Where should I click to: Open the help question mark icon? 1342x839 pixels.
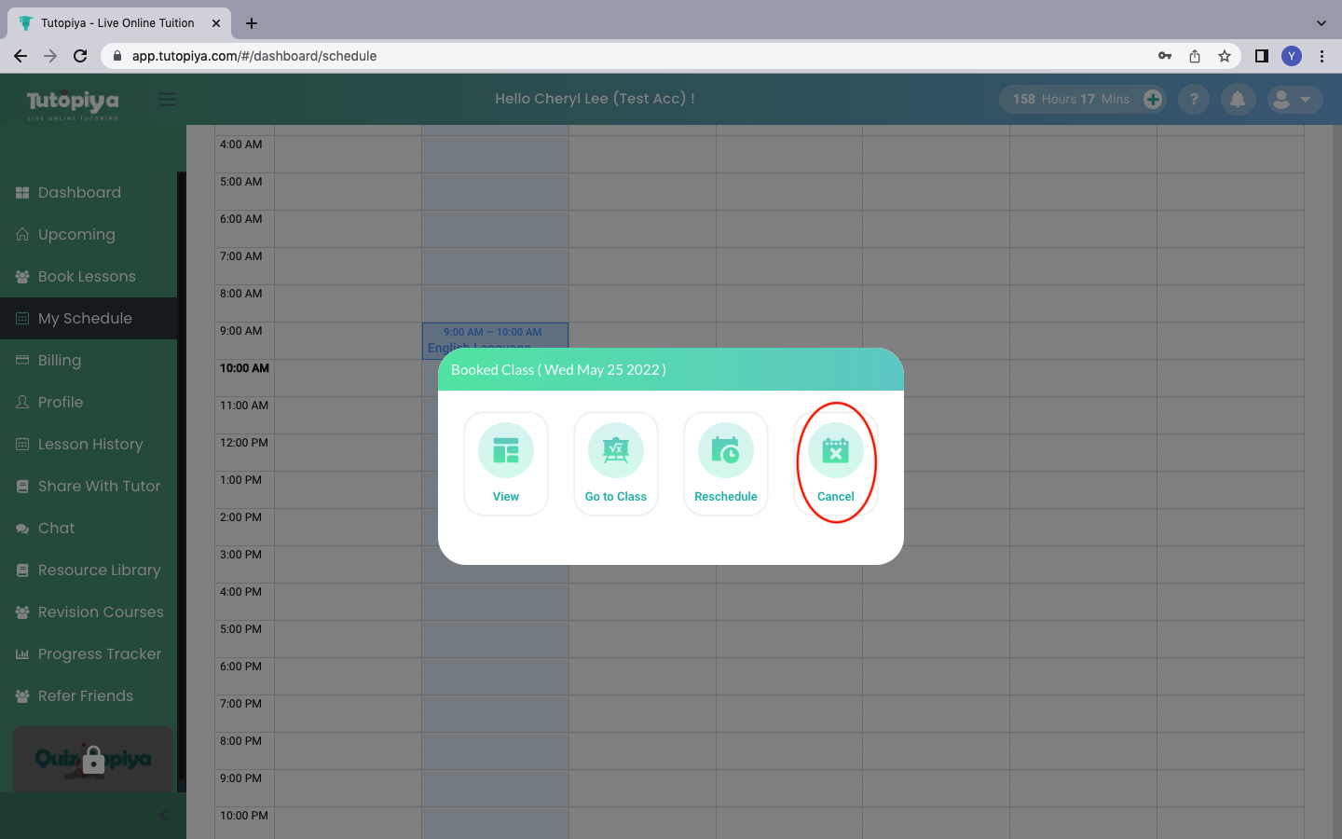tap(1194, 99)
